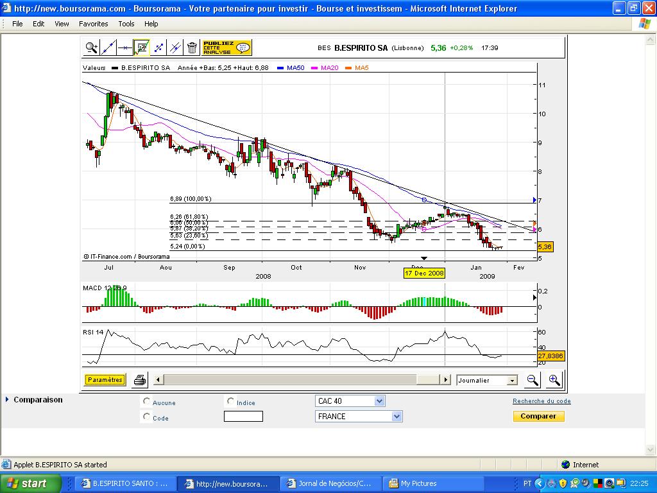
Task: Click the network folder tray icon
Action: click(620, 484)
